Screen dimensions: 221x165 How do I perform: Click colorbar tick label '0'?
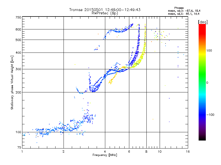207,83
